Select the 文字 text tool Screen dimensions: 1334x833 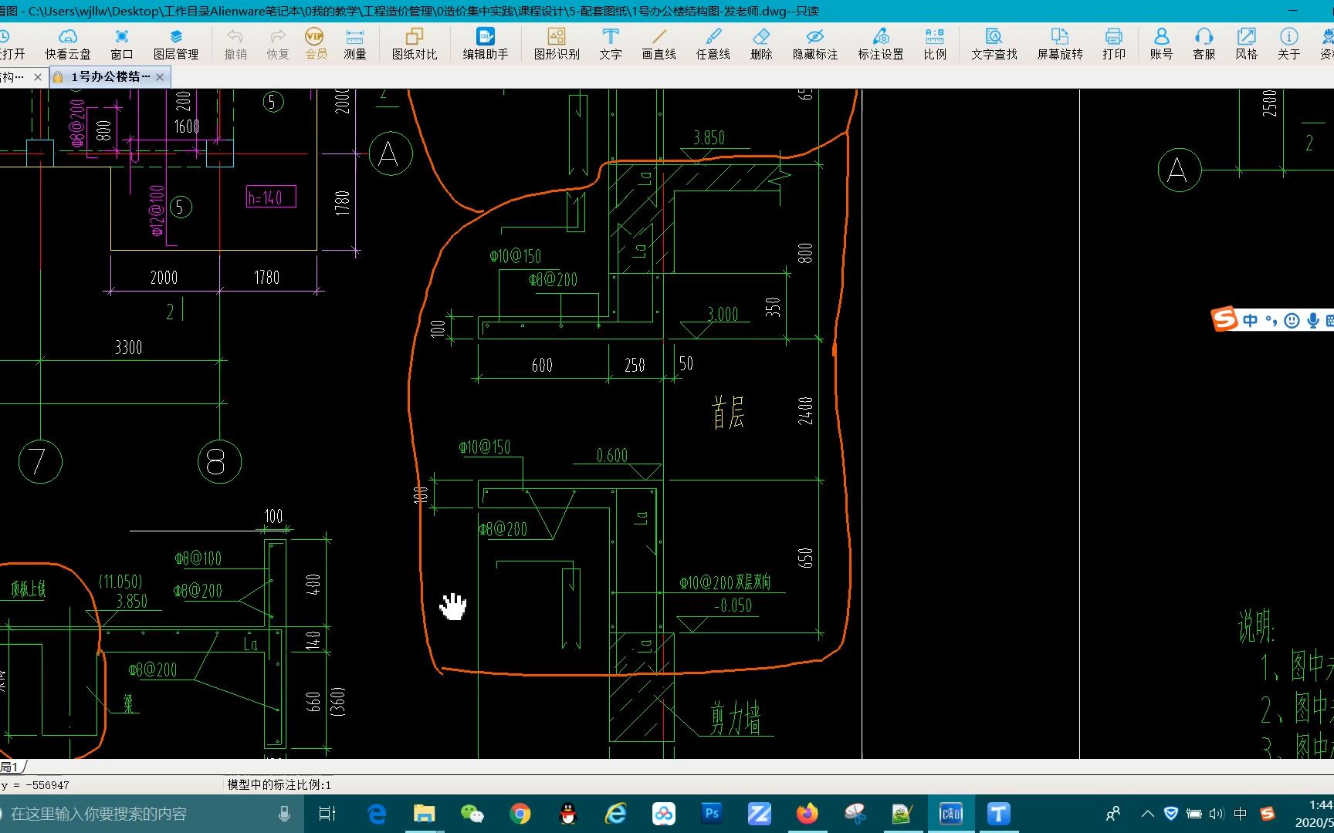pyautogui.click(x=611, y=44)
